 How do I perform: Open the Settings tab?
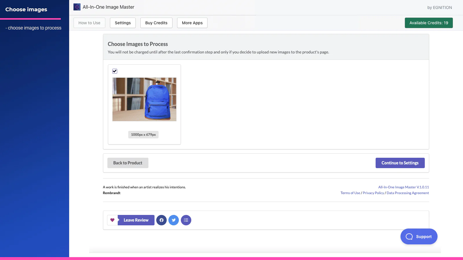click(123, 23)
